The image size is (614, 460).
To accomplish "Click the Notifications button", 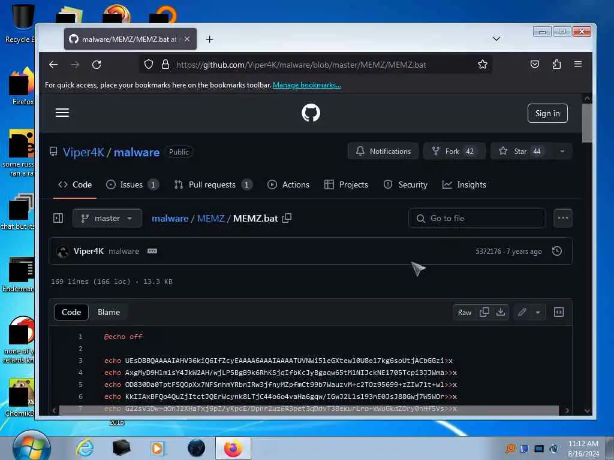I will [383, 152].
